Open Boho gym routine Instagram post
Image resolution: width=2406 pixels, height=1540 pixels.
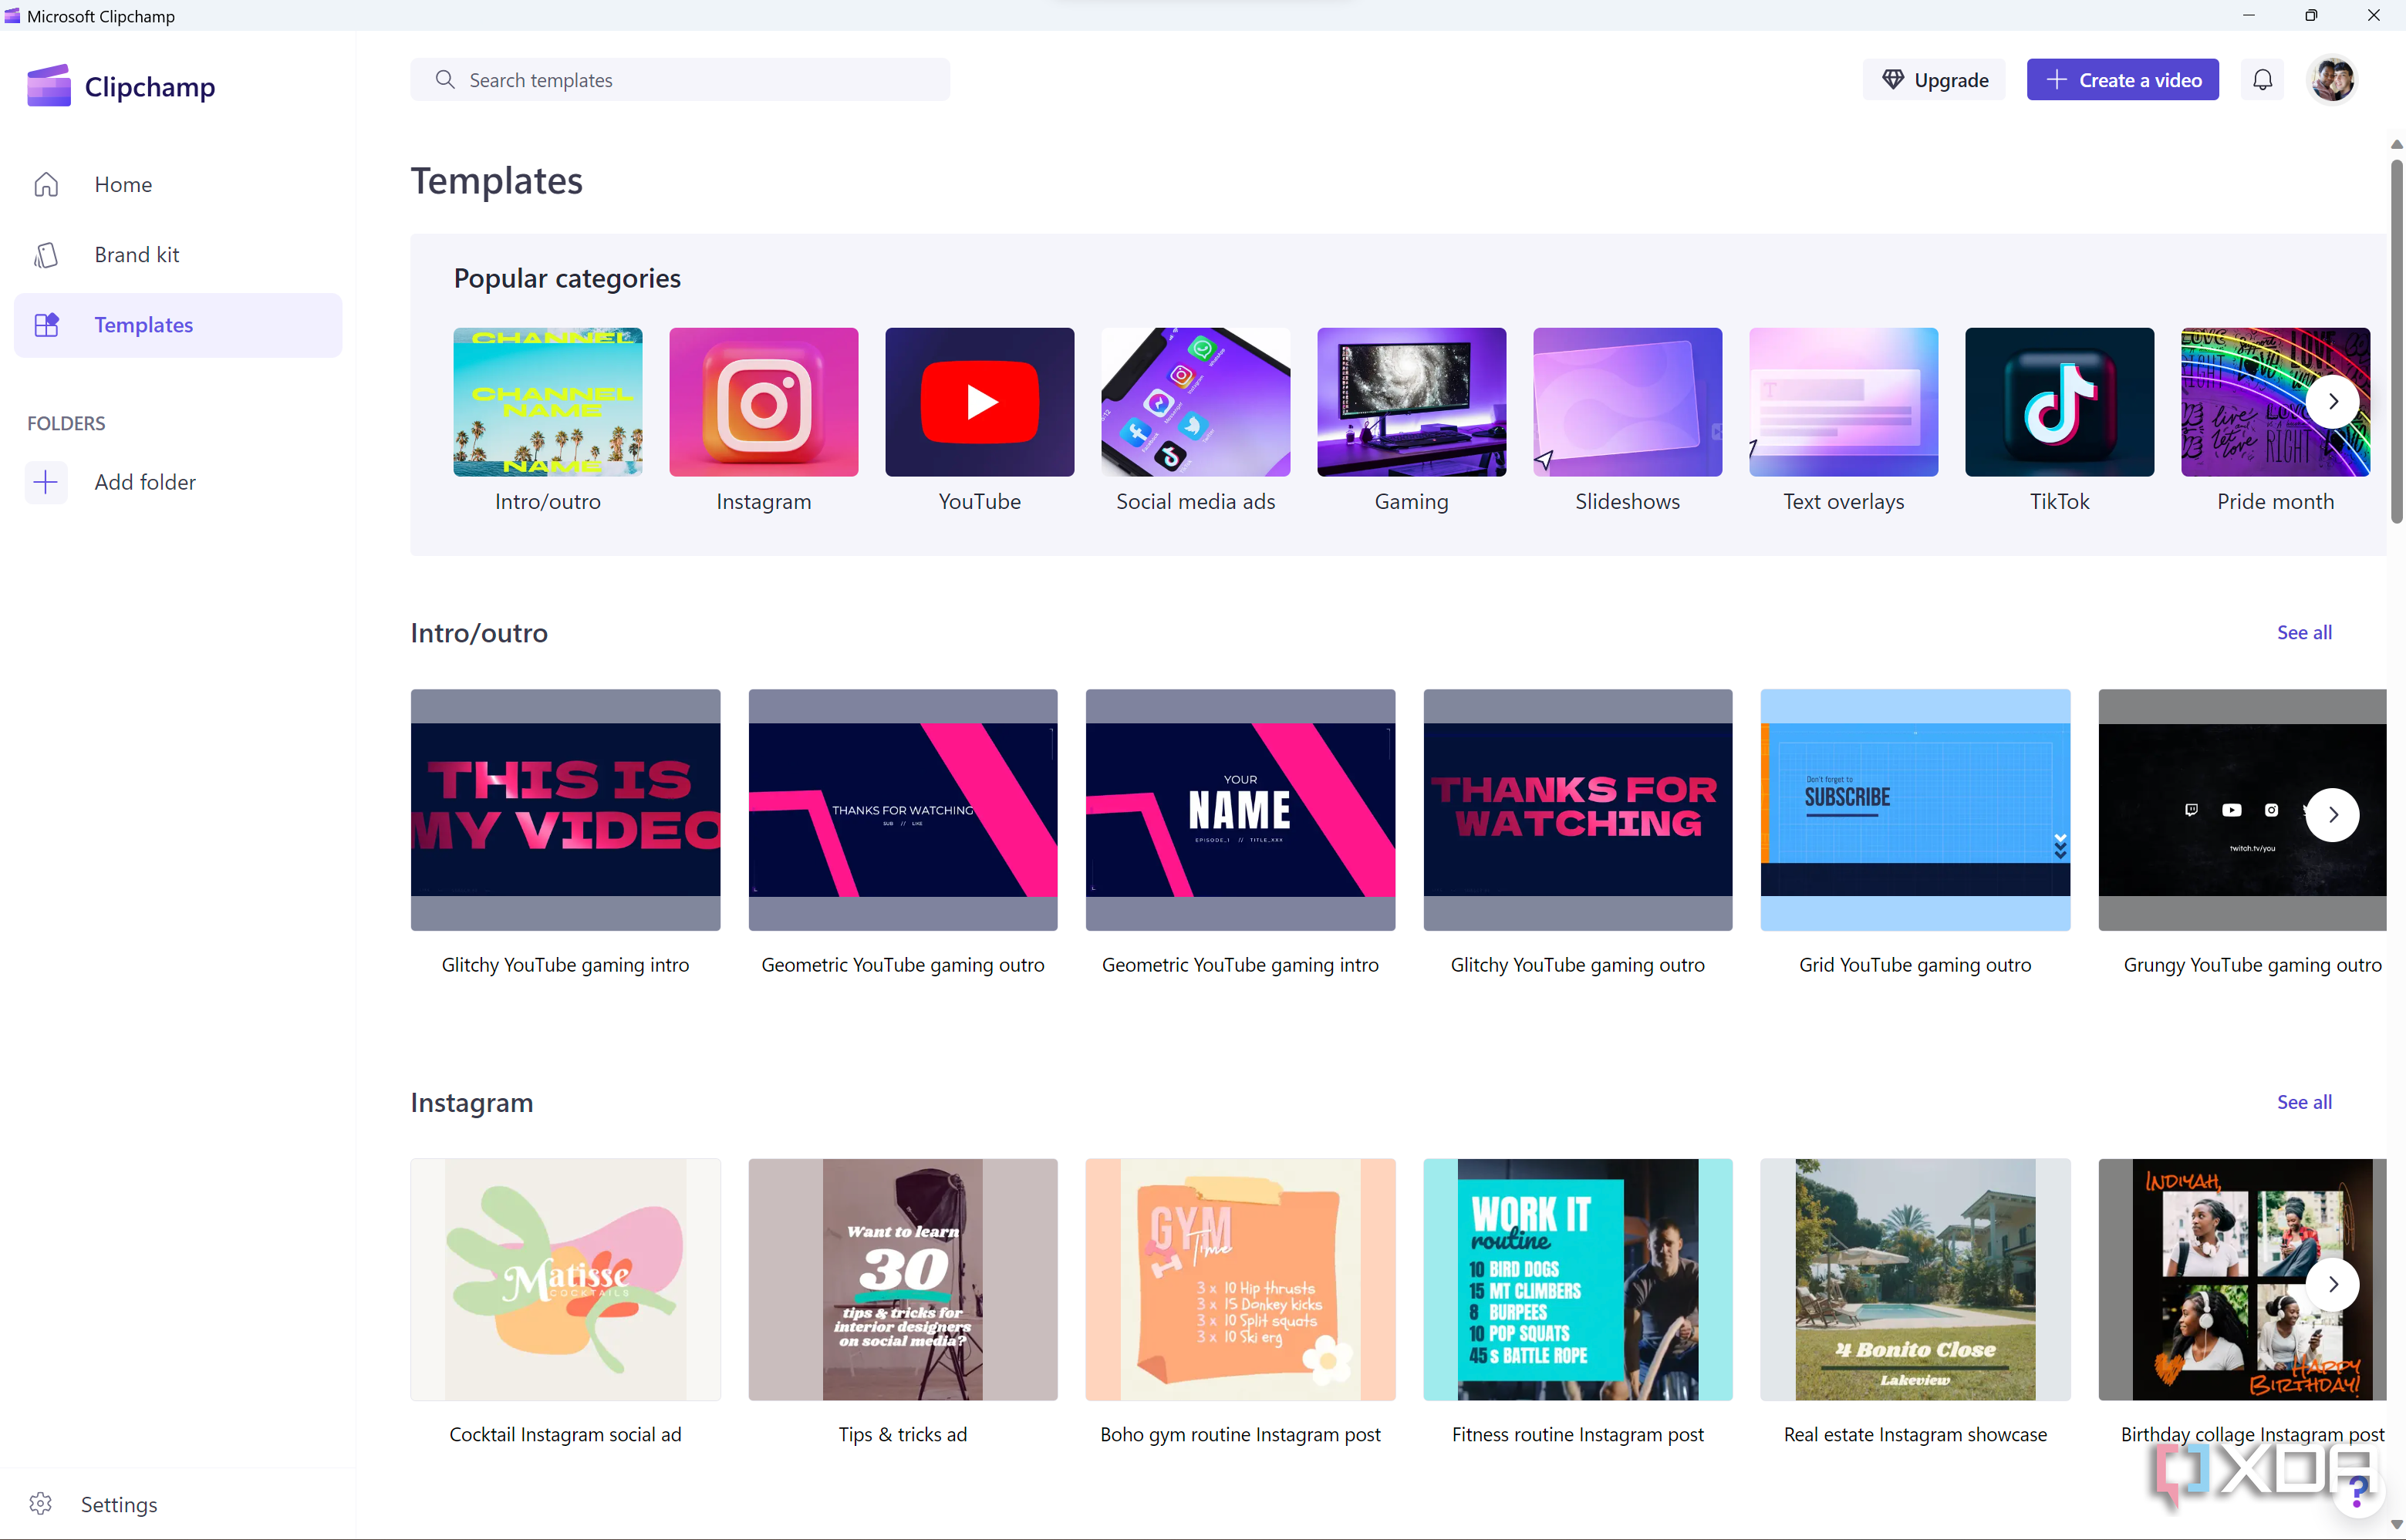[1240, 1280]
